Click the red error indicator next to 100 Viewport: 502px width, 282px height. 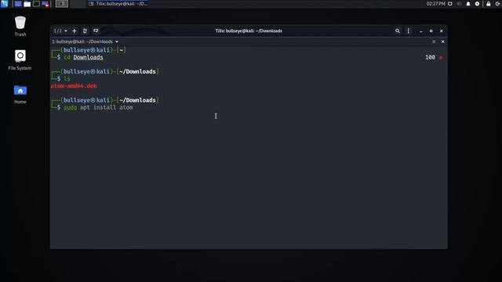(441, 57)
